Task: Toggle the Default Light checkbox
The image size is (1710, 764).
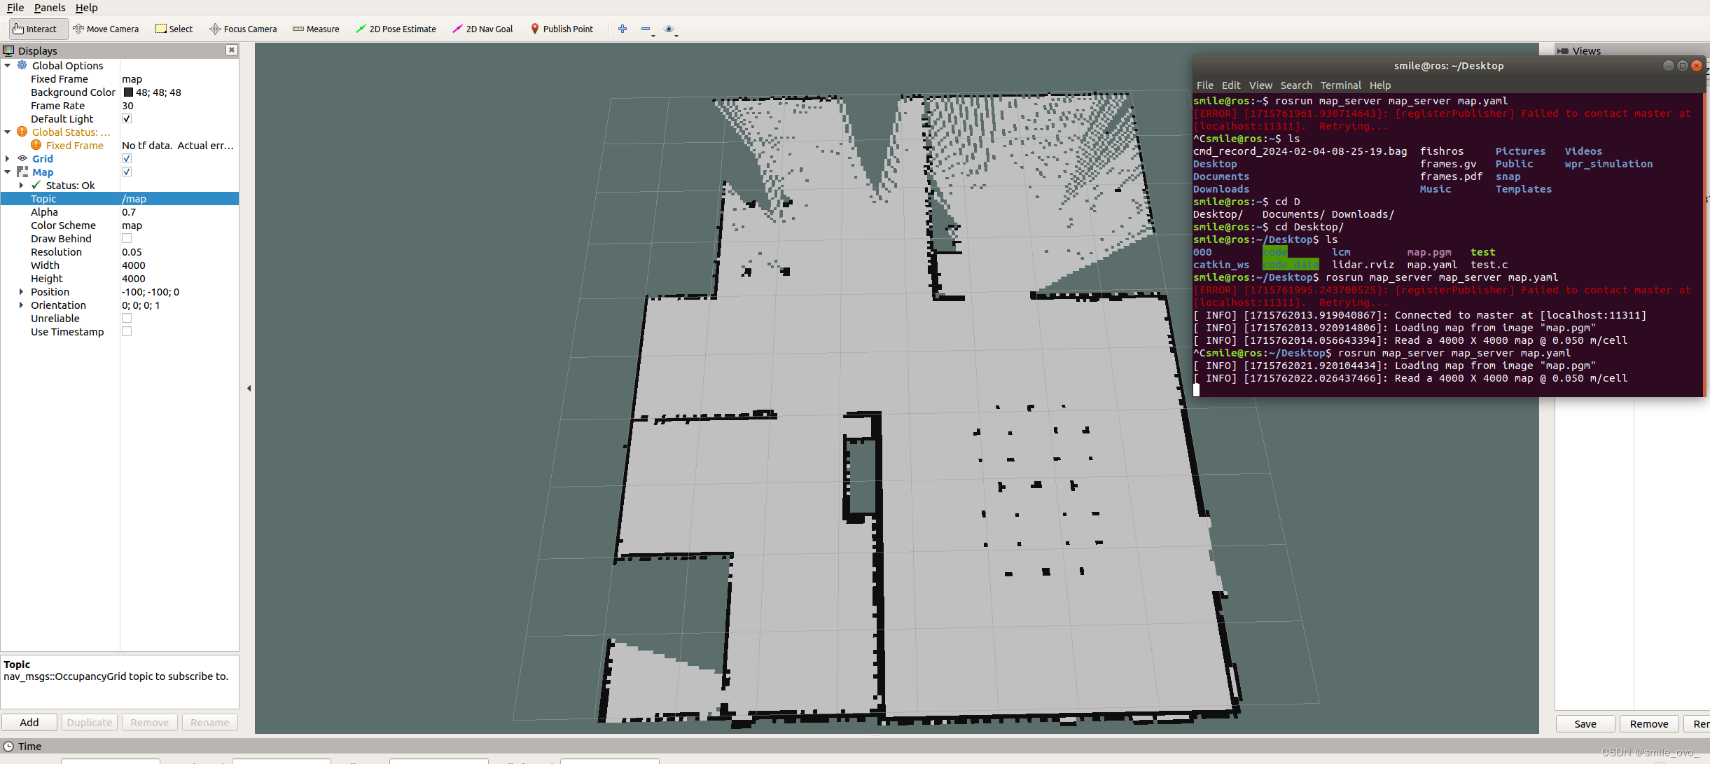Action: [x=127, y=118]
